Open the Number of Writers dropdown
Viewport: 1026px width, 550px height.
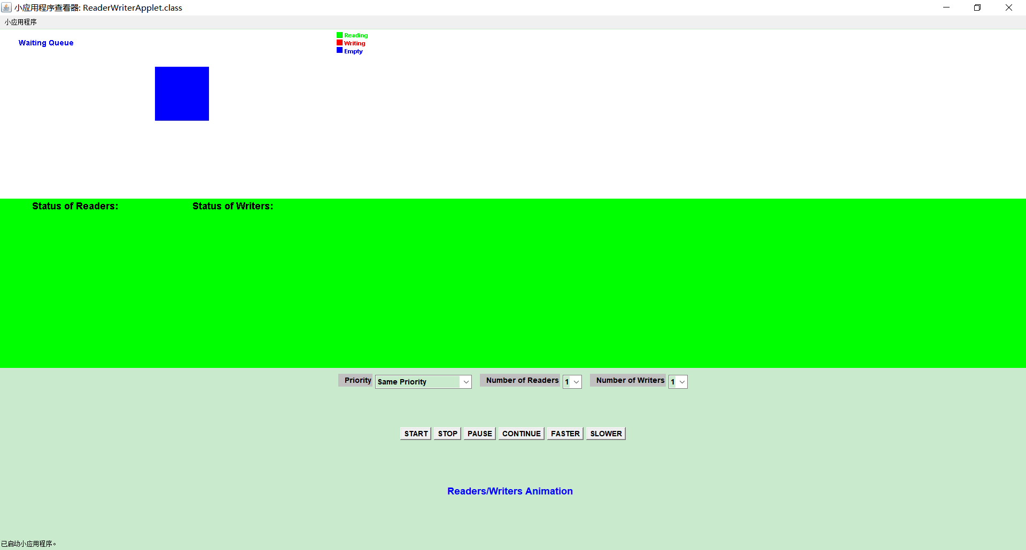click(678, 382)
